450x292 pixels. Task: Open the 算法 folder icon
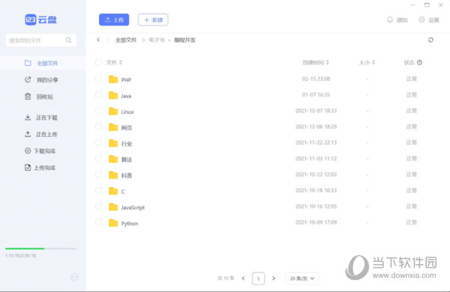(113, 159)
